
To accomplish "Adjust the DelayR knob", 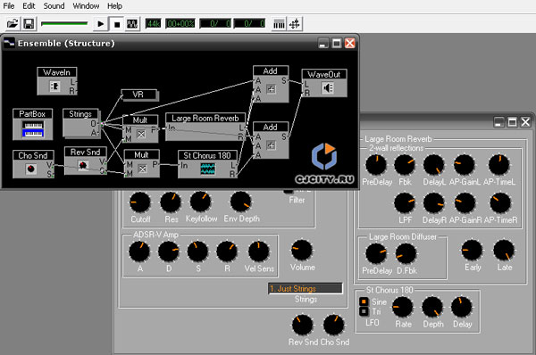I will tap(434, 202).
